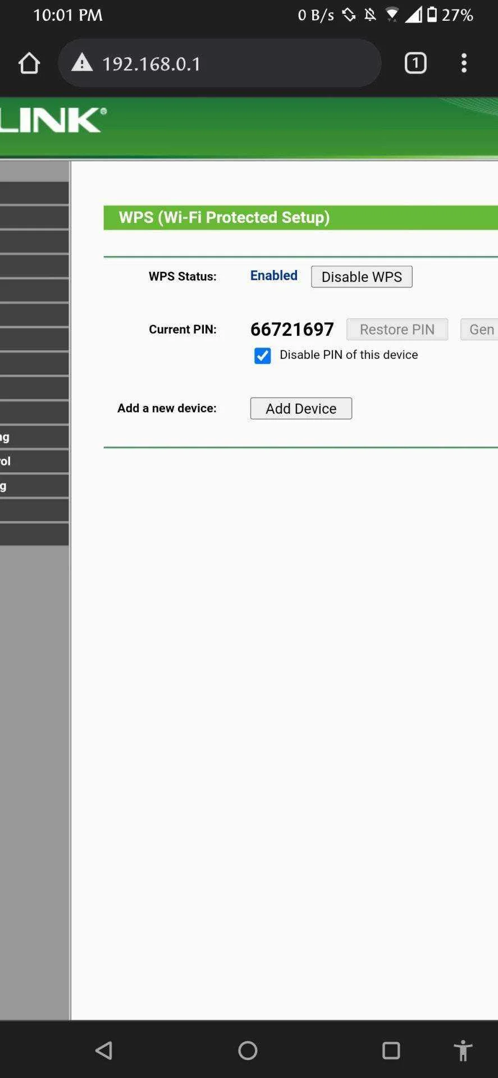Screen dimensions: 498x1078
Task: Click the WPS (Wi-Fi Protected Setup) heading
Action: click(x=224, y=217)
